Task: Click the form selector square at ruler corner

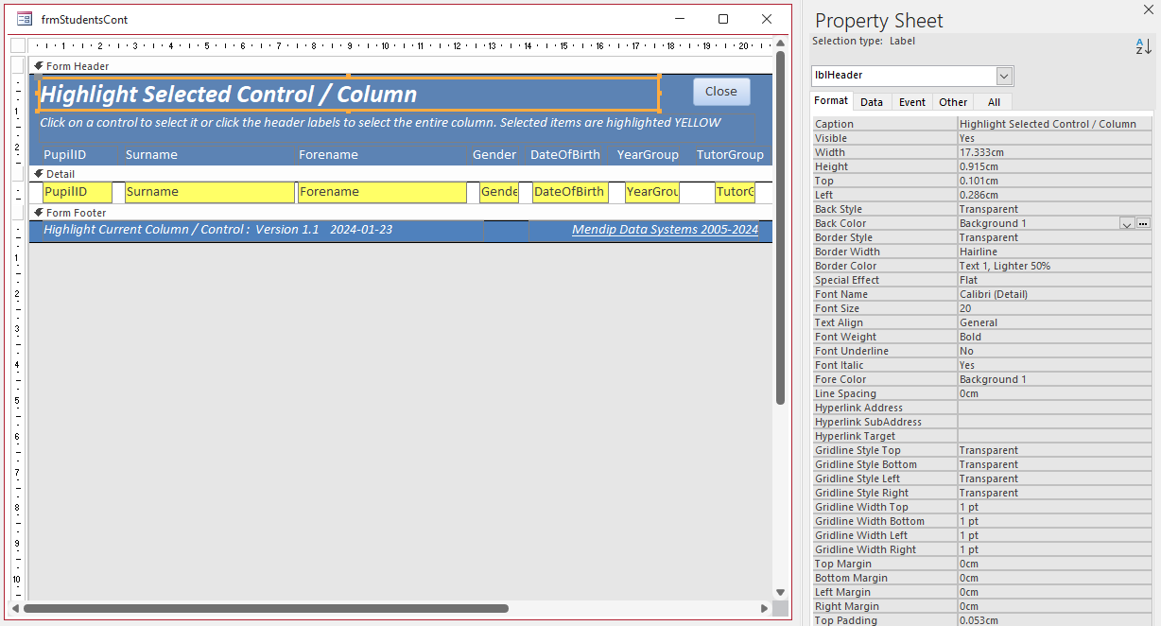Action: click(x=18, y=45)
